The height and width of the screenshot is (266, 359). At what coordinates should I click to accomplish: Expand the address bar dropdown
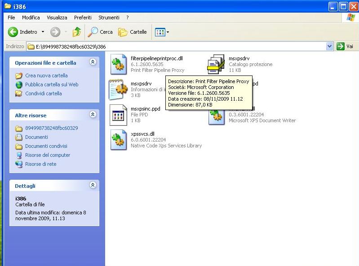tap(329, 46)
